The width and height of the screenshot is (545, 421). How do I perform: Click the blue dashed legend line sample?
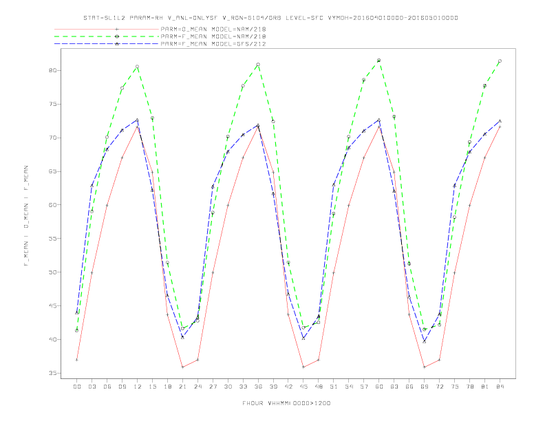107,44
